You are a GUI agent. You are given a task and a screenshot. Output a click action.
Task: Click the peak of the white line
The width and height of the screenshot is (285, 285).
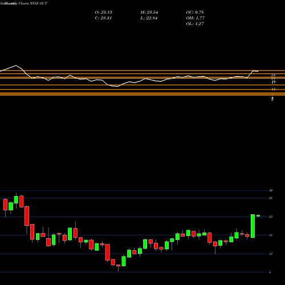(x=16, y=66)
